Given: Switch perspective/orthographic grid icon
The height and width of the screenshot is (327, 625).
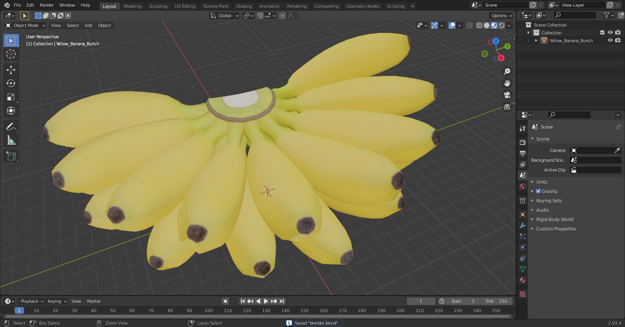Looking at the screenshot, I should 507,107.
